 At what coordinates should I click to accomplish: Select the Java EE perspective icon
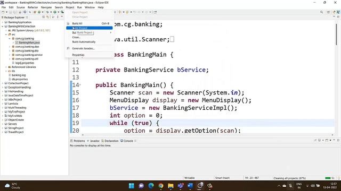point(334,12)
